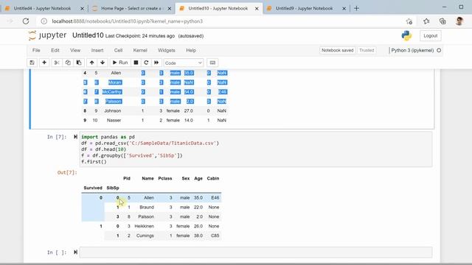The height and width of the screenshot is (265, 472).
Task: Open the File menu
Action: click(x=36, y=50)
